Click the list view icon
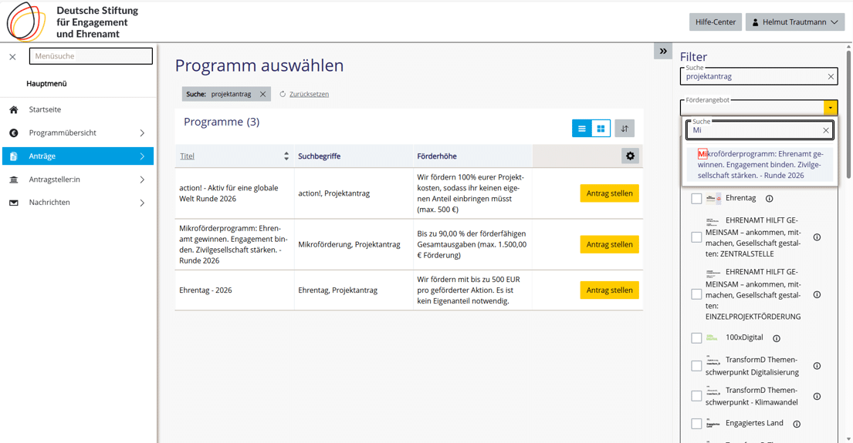This screenshot has width=853, height=443. click(582, 129)
